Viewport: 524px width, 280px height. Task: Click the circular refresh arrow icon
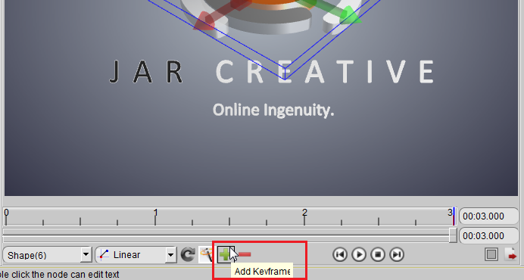coord(188,255)
